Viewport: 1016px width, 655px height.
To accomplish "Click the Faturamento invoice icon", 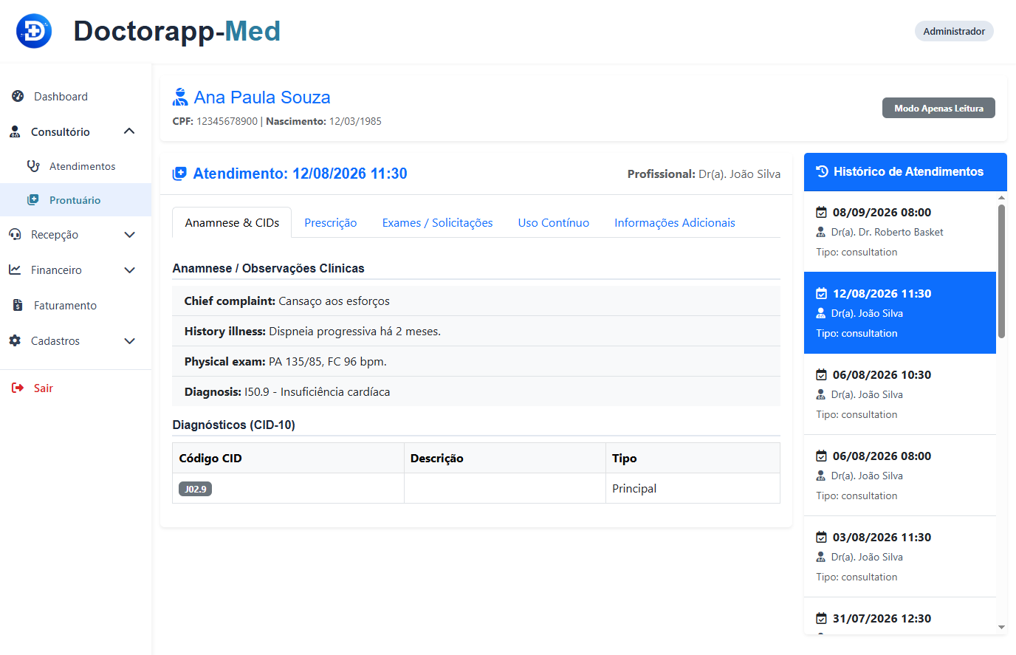I will (x=18, y=305).
